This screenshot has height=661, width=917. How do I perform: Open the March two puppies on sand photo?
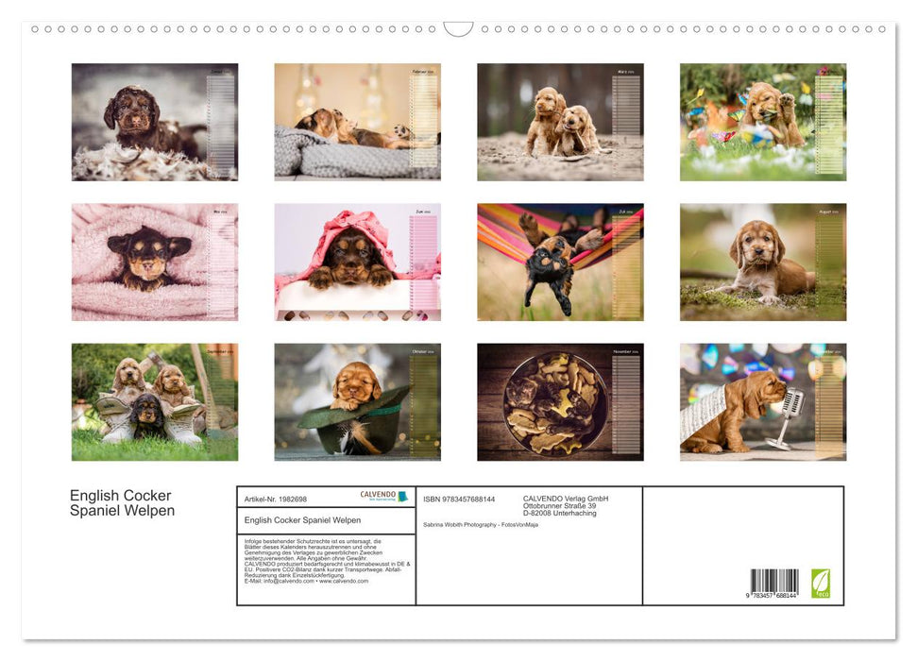click(x=560, y=122)
